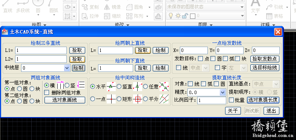
Task: Click the layer color square swatch
Action: [193, 16]
